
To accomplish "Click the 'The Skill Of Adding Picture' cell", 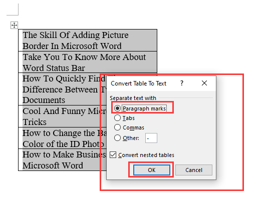I will tap(88, 40).
